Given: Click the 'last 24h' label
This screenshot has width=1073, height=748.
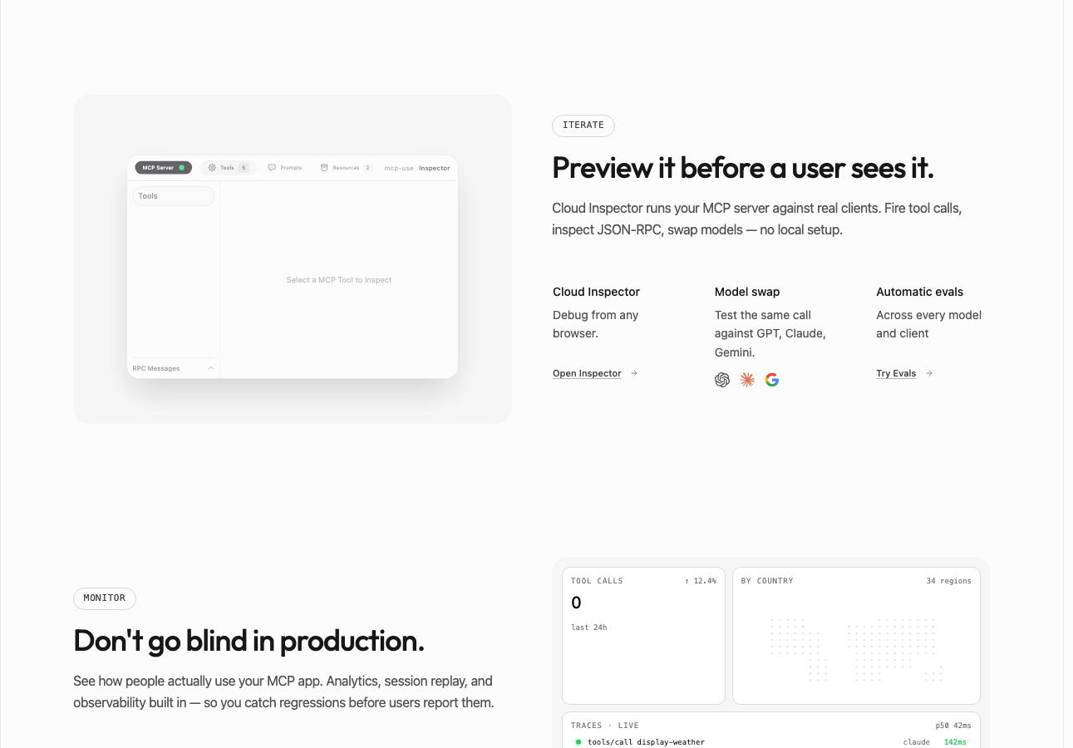Looking at the screenshot, I should coord(589,627).
